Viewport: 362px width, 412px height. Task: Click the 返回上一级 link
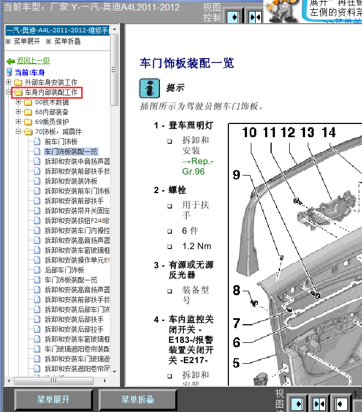pyautogui.click(x=33, y=61)
